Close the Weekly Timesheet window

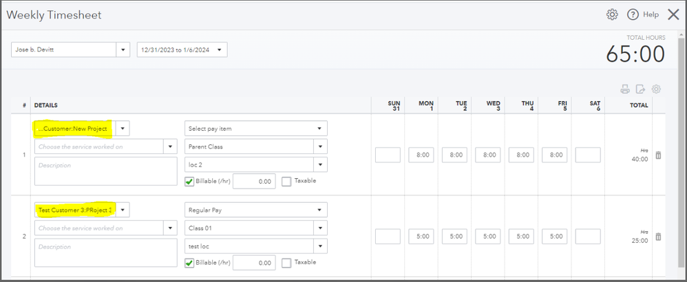(x=673, y=14)
